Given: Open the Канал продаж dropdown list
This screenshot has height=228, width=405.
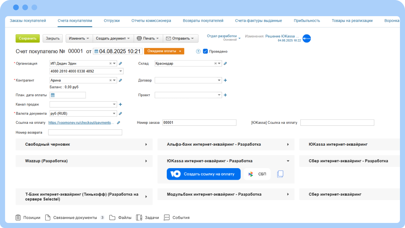Looking at the screenshot, I should (x=115, y=104).
